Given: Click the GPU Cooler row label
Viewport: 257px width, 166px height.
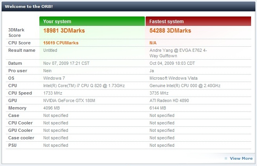Looking at the screenshot, I should (20, 130).
